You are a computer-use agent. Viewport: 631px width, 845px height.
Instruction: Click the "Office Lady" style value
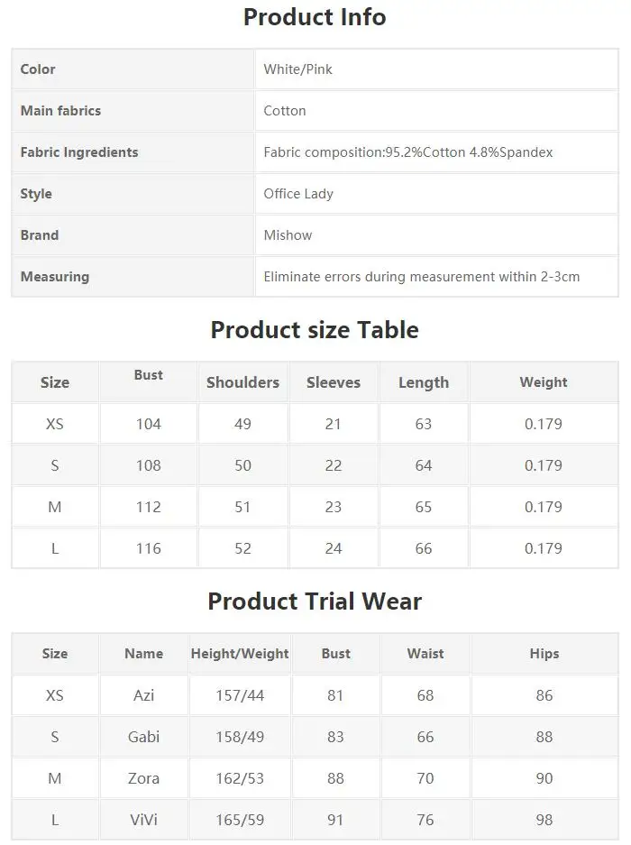pyautogui.click(x=298, y=194)
